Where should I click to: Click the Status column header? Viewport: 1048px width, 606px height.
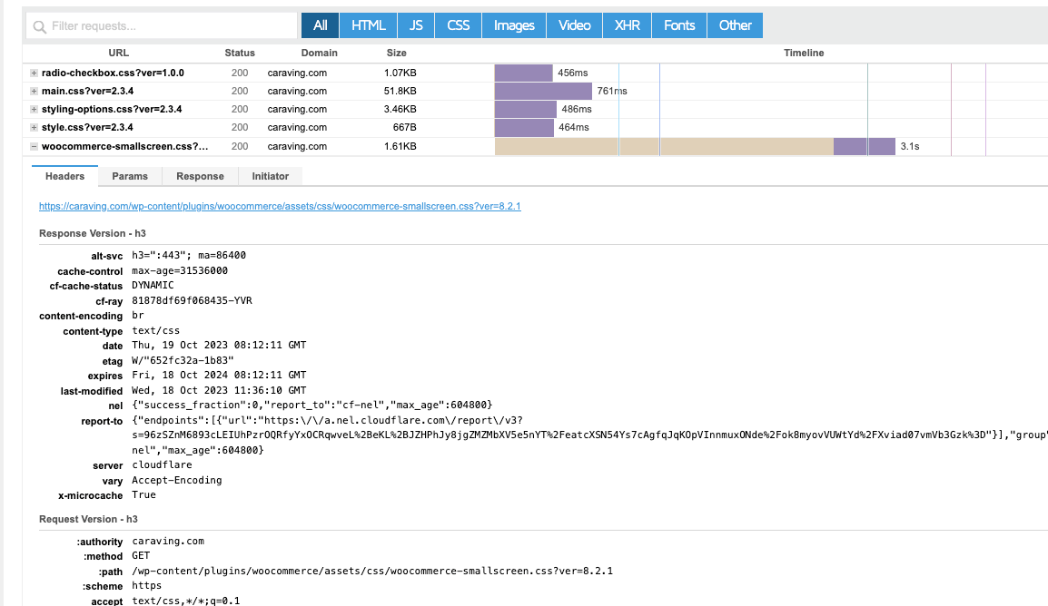[239, 53]
